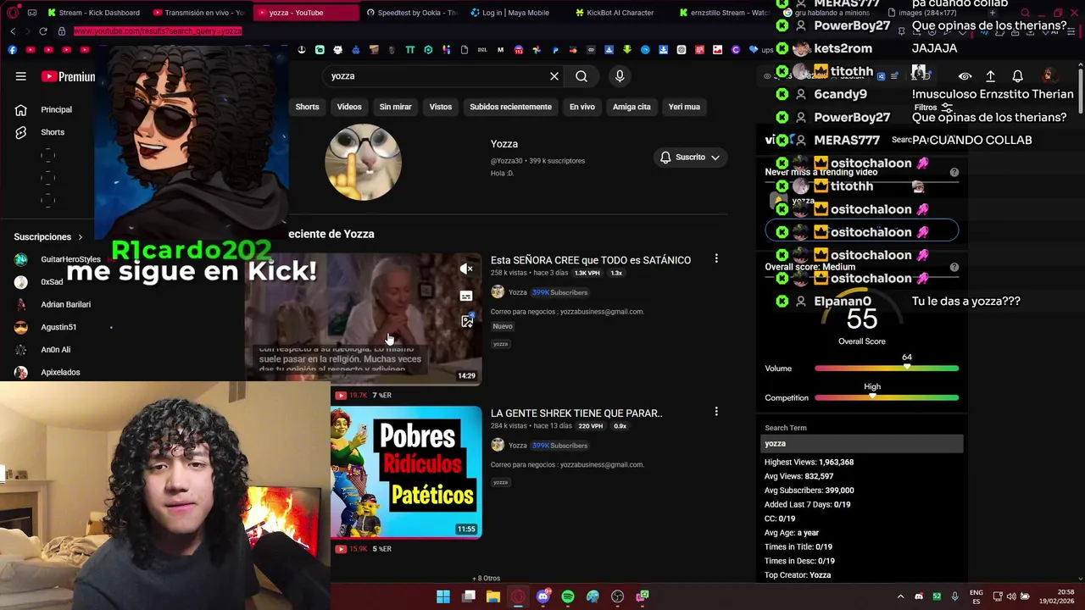Screen dimensions: 1085x610
Task: Open help for Overall score Medium
Action: [x=954, y=267]
